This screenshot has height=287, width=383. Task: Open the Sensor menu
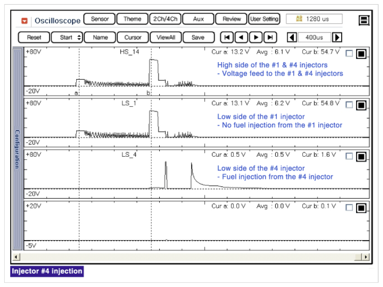[x=99, y=19]
